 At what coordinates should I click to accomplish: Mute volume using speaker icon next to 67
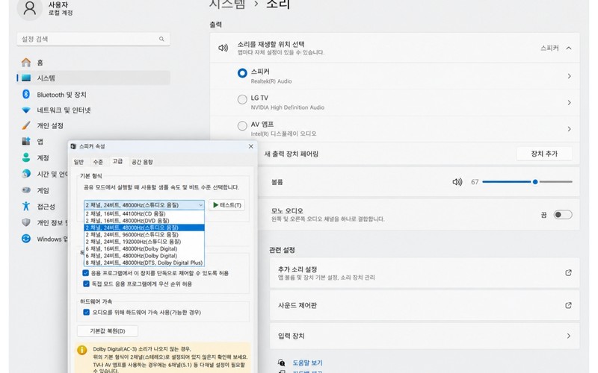tap(457, 182)
